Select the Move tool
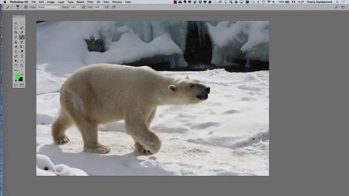Viewport: 349px width, 196px height. pyautogui.click(x=16, y=23)
